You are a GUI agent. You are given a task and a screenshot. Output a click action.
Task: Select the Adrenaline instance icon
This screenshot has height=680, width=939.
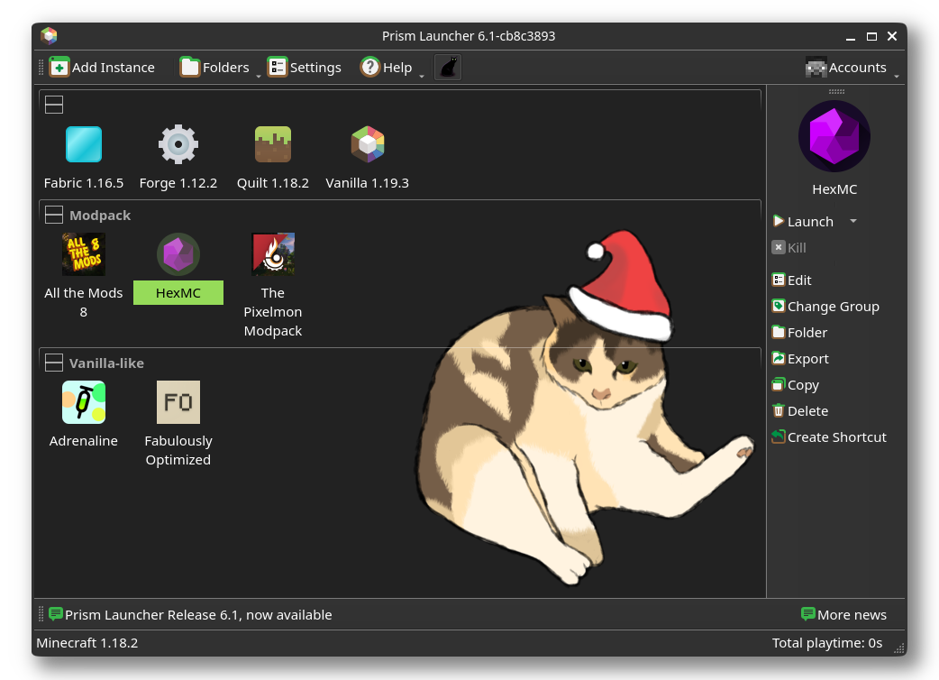click(84, 402)
